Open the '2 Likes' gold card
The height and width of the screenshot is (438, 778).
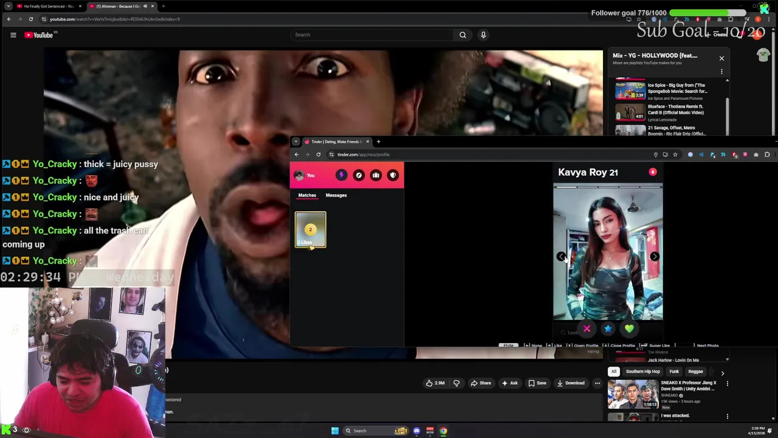(311, 230)
